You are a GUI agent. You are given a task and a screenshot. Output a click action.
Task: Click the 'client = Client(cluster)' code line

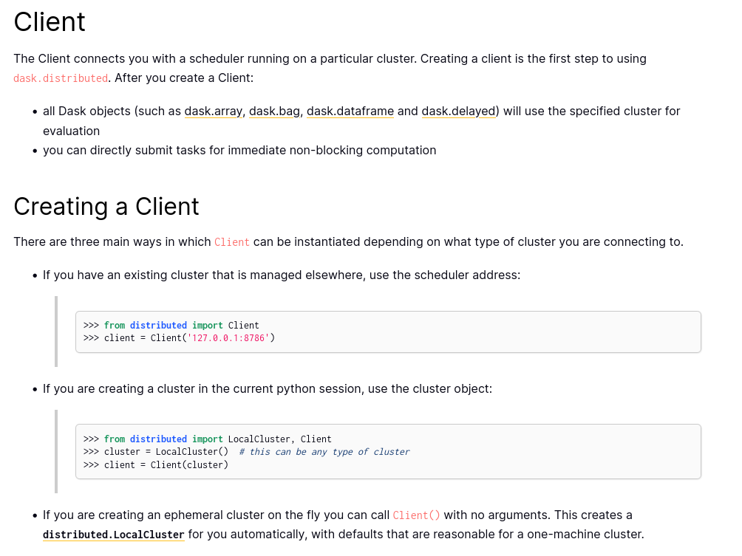point(156,465)
